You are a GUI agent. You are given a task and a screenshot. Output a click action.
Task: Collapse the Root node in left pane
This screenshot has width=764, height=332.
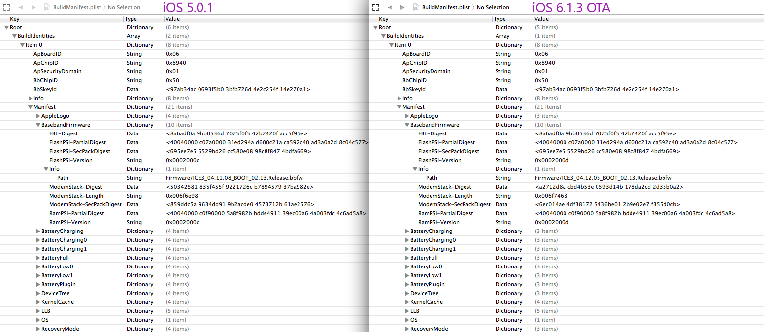pyautogui.click(x=6, y=27)
